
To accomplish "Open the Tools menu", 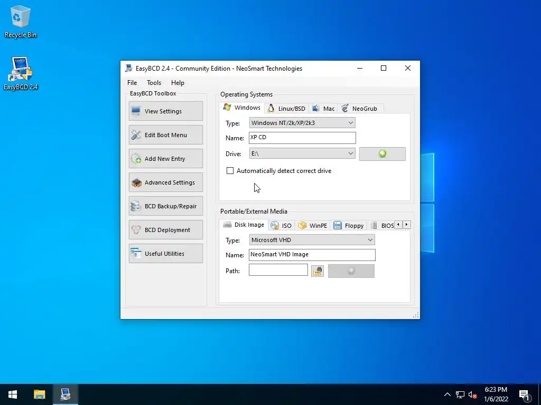I will coord(154,83).
